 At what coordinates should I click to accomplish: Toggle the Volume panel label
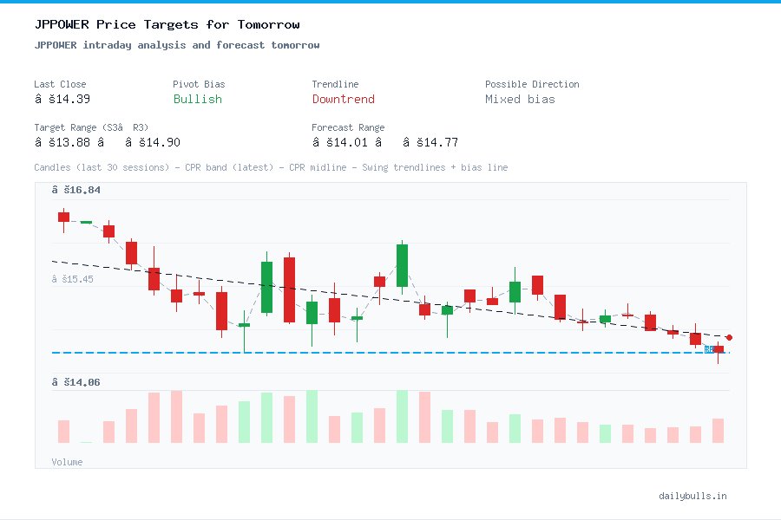tap(67, 462)
